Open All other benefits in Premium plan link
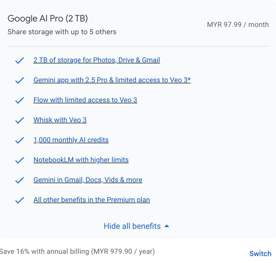 pyautogui.click(x=91, y=200)
